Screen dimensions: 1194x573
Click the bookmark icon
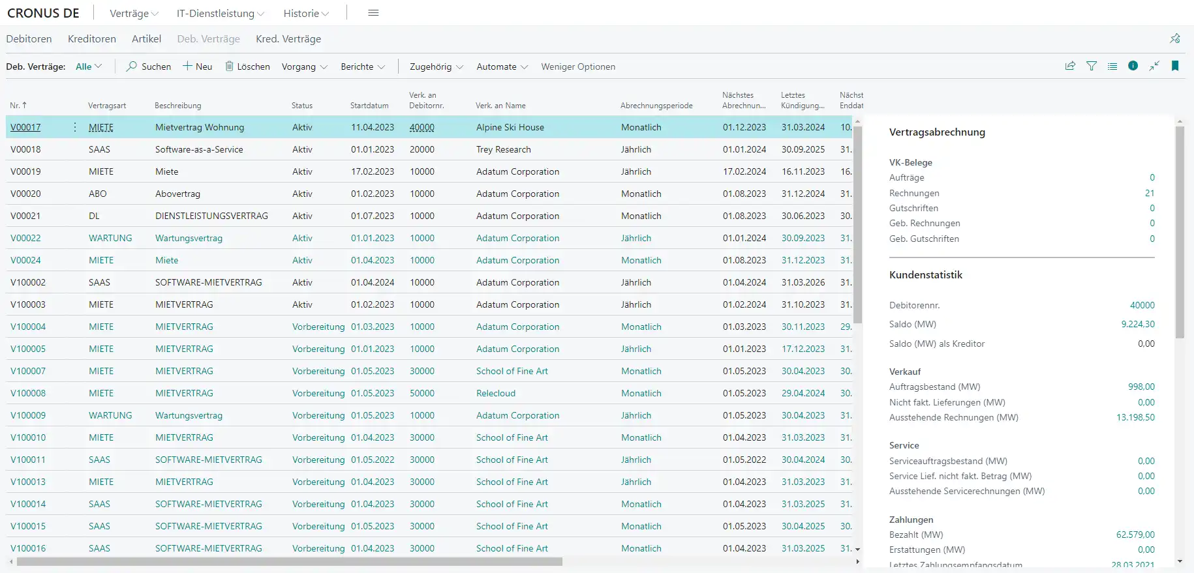pos(1175,66)
